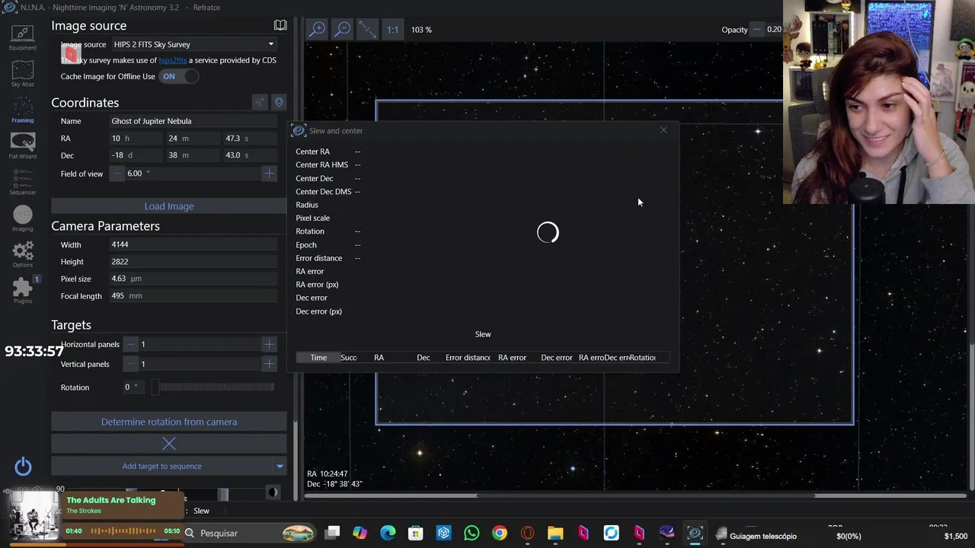Viewport: 975px width, 548px height.
Task: Click the first RA column header
Action: tap(379, 358)
